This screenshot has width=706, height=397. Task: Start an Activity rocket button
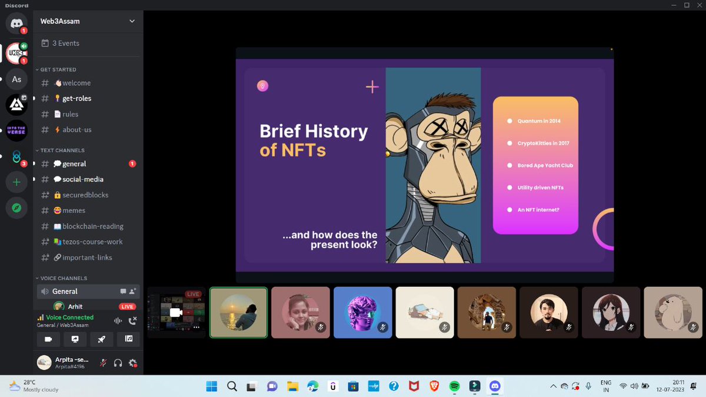(101, 339)
